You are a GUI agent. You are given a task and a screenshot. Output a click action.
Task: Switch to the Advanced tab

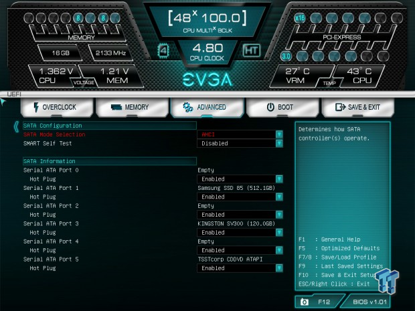tap(207, 108)
